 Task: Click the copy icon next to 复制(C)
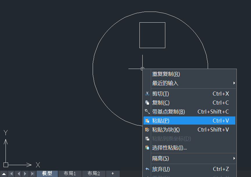tap(147, 103)
